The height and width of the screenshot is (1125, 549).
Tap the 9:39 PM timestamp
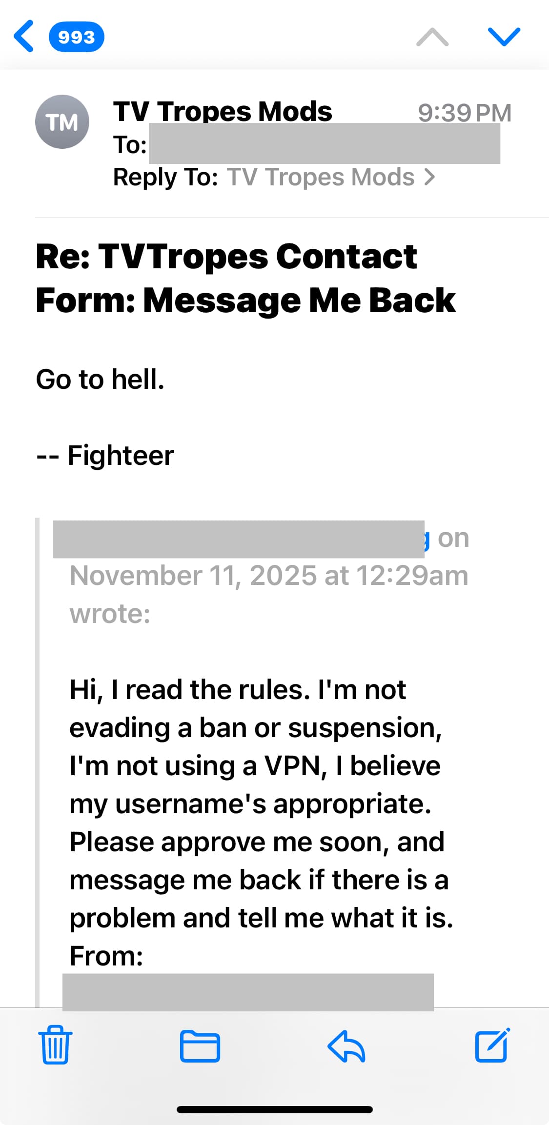[x=464, y=113]
